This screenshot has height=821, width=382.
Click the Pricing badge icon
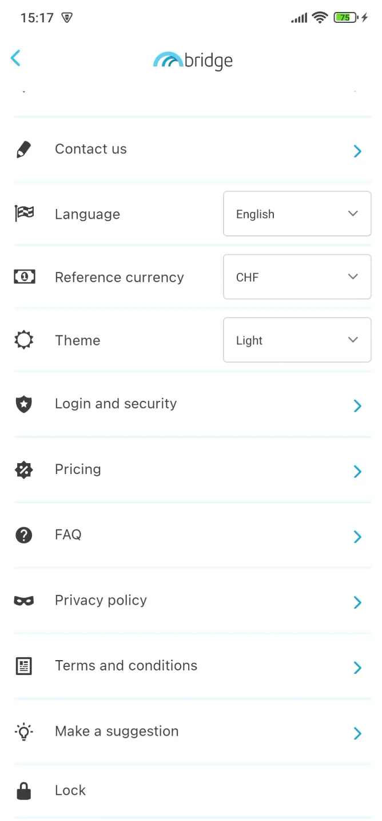point(23,469)
